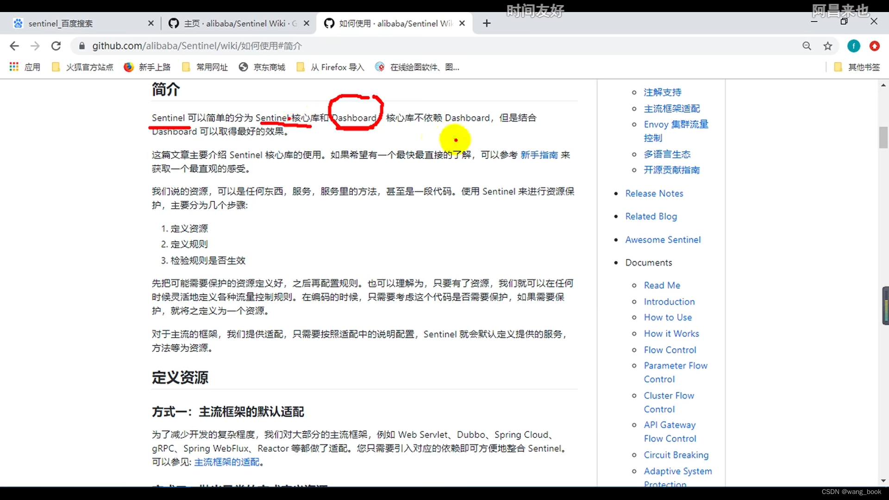The height and width of the screenshot is (500, 889).
Task: Open the Read Me document link
Action: [x=662, y=285]
